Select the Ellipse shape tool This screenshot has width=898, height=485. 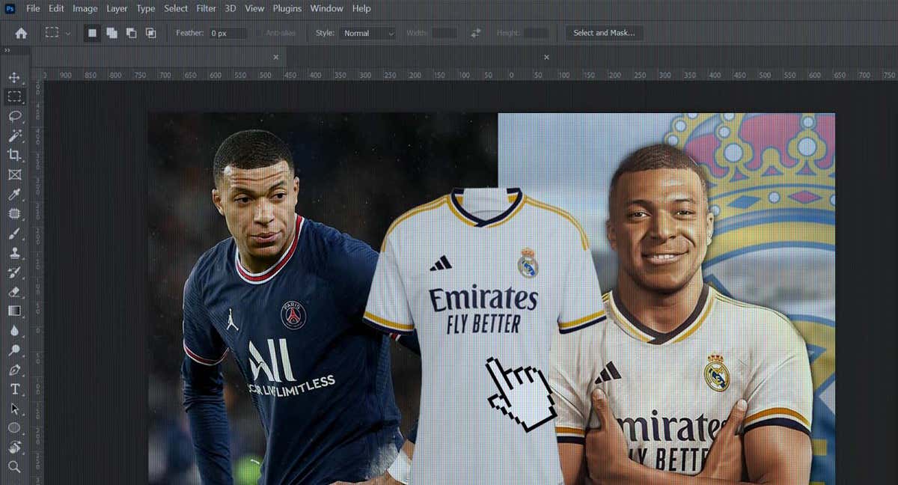point(14,428)
